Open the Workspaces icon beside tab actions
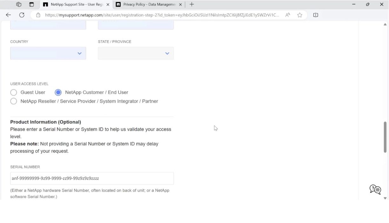The image size is (389, 223). [31, 4]
